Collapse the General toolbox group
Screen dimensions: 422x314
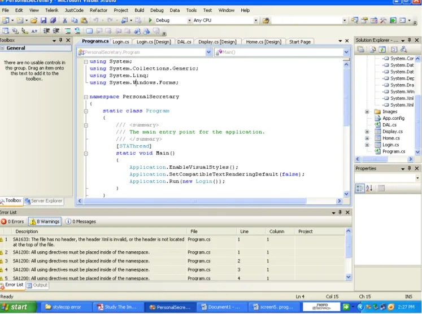2,48
